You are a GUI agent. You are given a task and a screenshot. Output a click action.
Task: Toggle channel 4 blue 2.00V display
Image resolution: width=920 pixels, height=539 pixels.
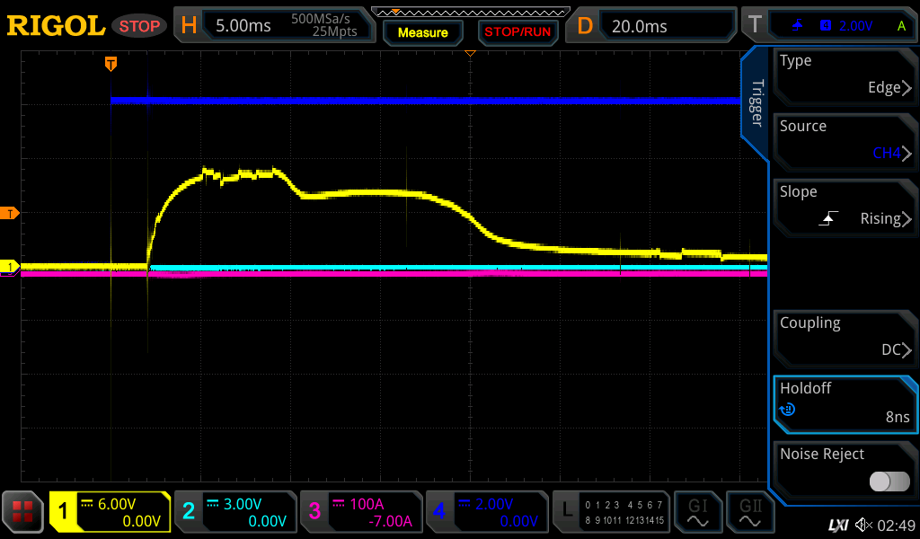[x=485, y=512]
